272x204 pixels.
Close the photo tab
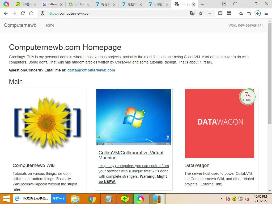[x=88, y=5]
